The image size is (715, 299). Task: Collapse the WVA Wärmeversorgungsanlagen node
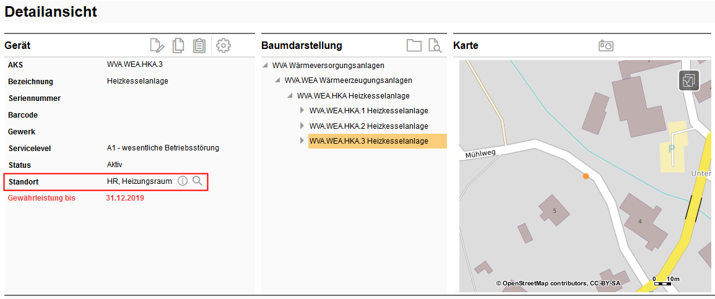pos(266,65)
